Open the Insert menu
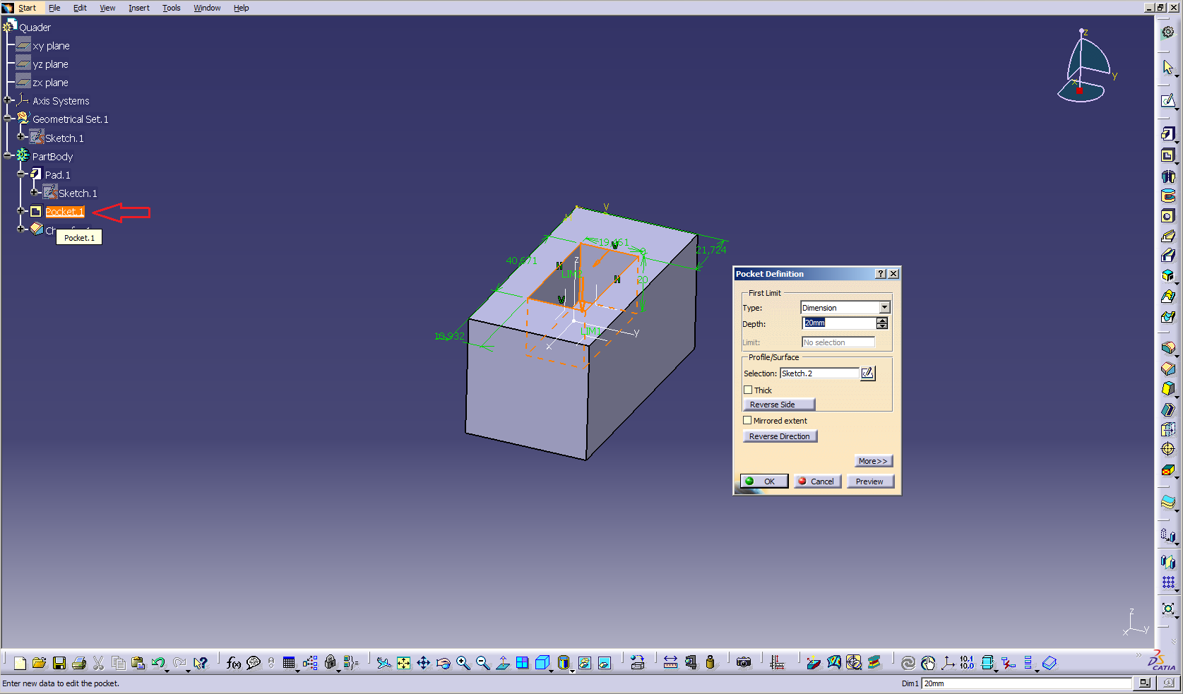 point(138,8)
